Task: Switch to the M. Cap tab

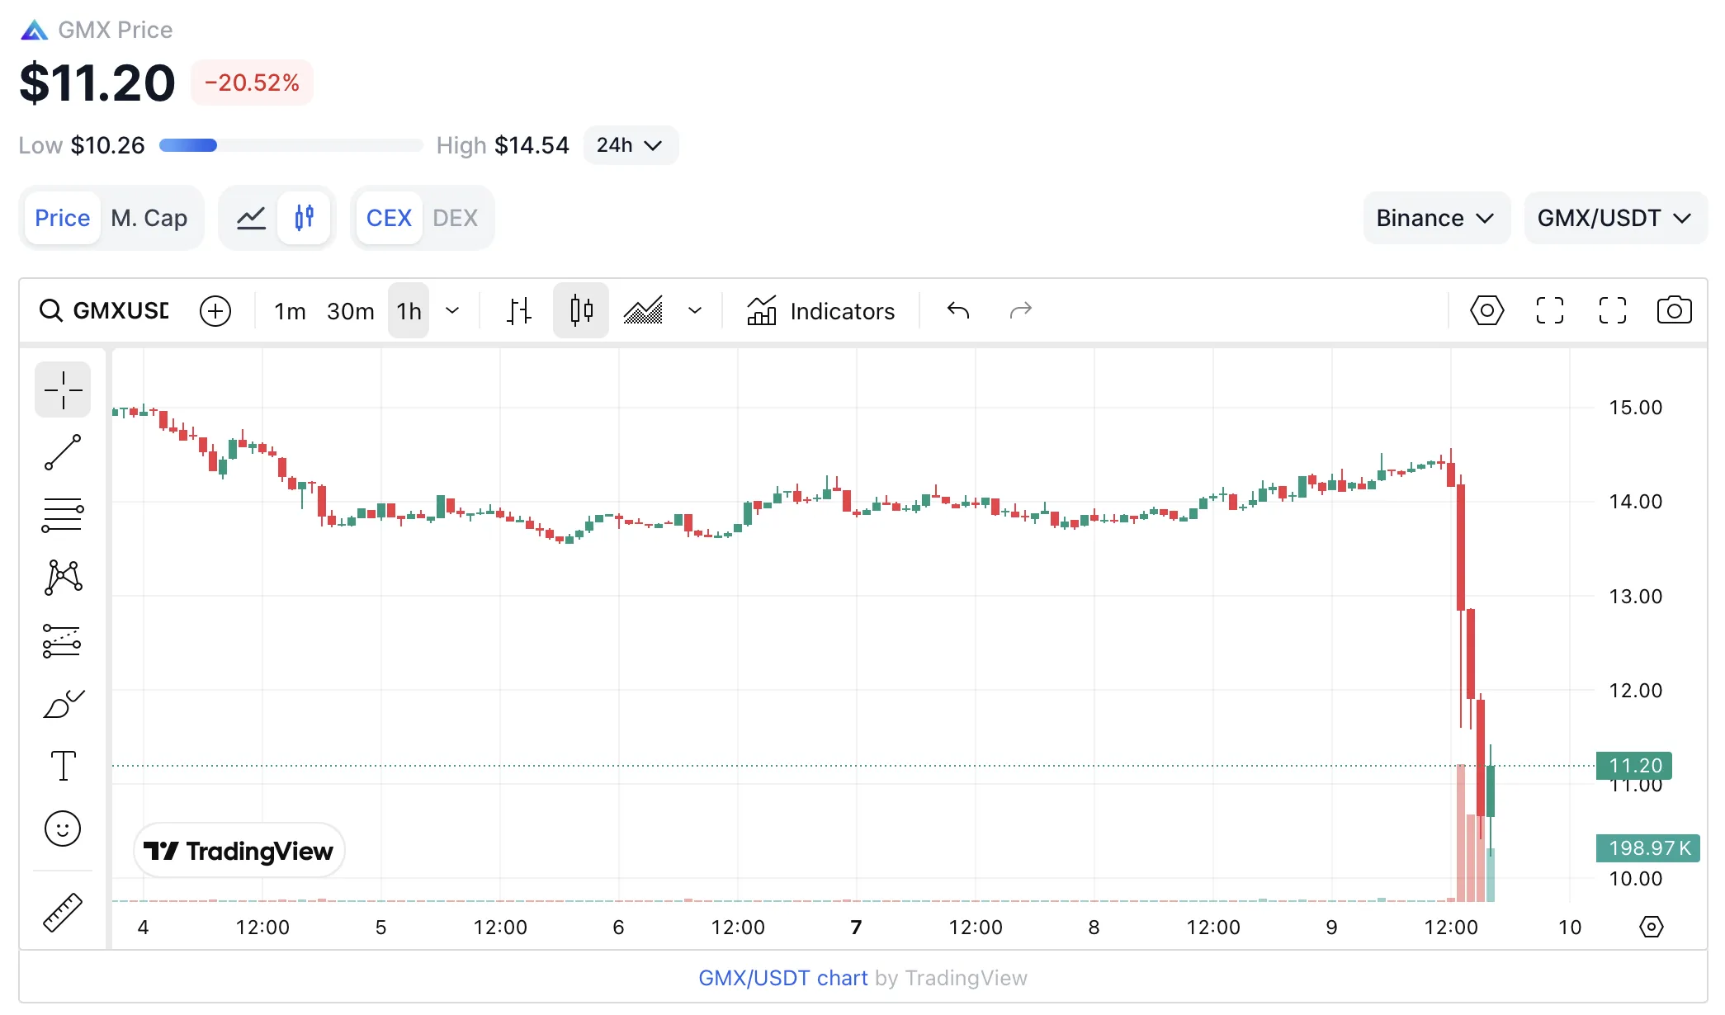Action: click(149, 218)
